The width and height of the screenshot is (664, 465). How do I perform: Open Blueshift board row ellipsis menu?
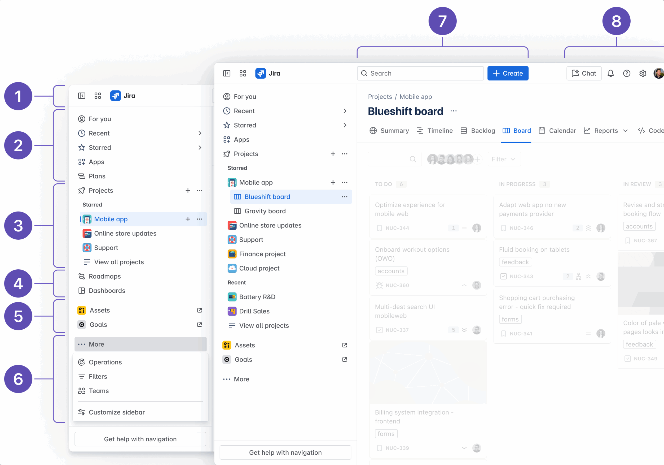tap(344, 197)
